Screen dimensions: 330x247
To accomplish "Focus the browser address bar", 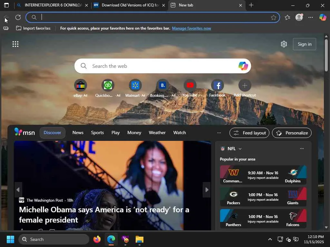I will coord(153,17).
